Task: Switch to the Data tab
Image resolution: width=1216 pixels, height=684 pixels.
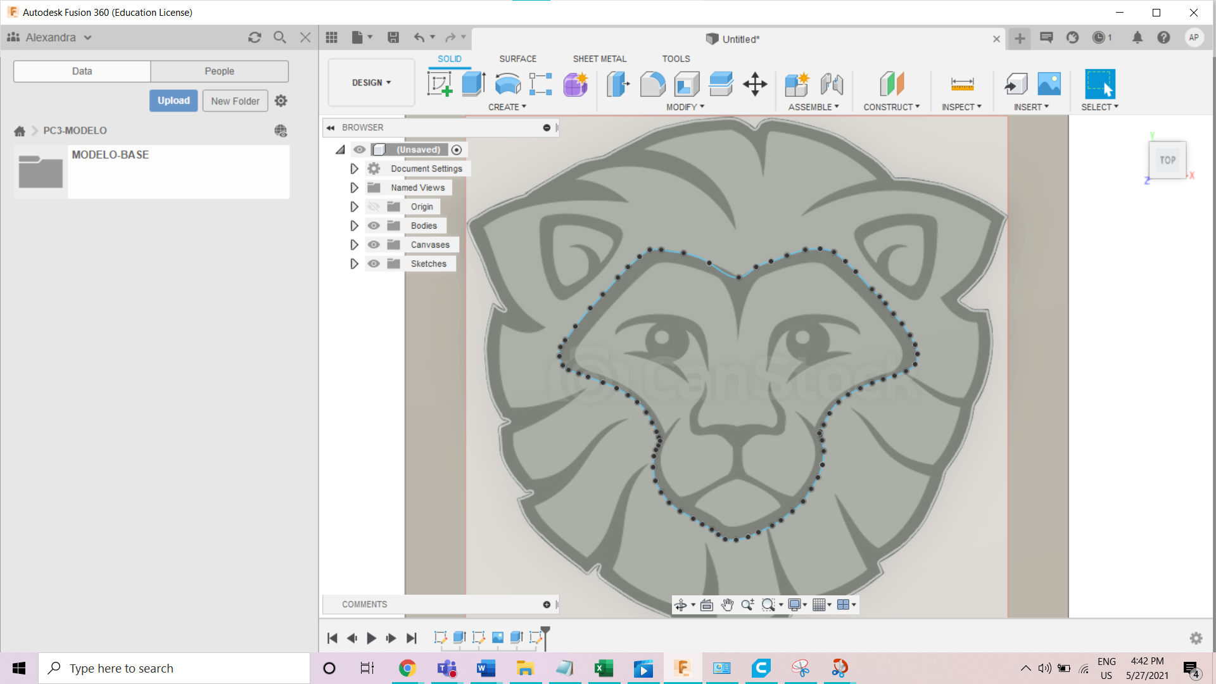Action: (82, 71)
